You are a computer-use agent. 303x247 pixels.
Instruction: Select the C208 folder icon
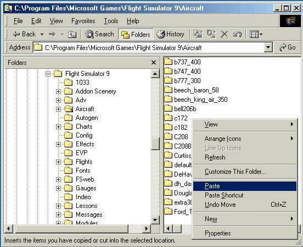pyautogui.click(x=168, y=137)
